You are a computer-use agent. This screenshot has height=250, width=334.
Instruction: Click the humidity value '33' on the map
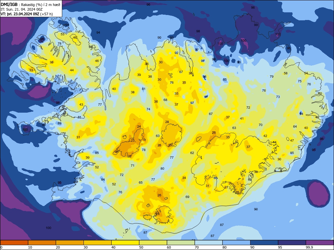click(x=31, y=70)
